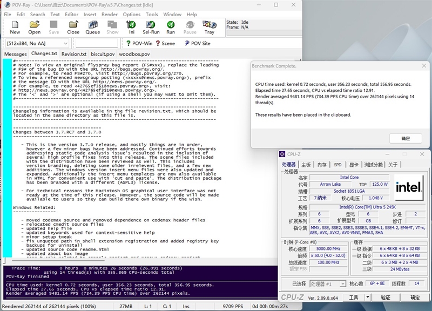
Task: Open the Window menu
Action: click(x=172, y=15)
